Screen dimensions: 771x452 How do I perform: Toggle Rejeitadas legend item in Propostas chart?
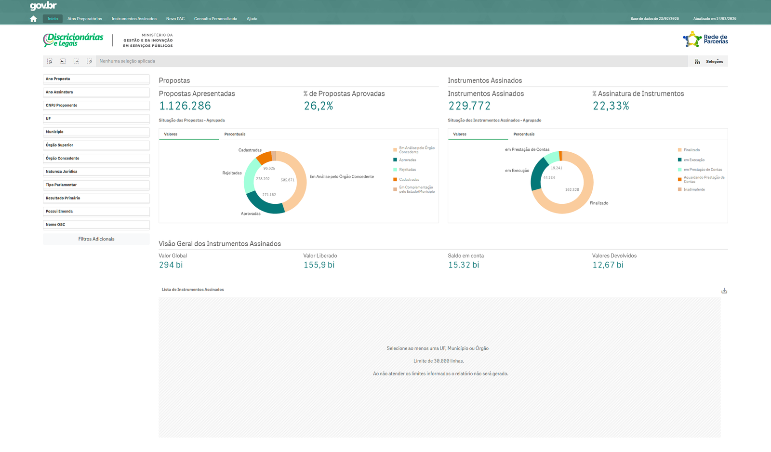[x=407, y=170]
